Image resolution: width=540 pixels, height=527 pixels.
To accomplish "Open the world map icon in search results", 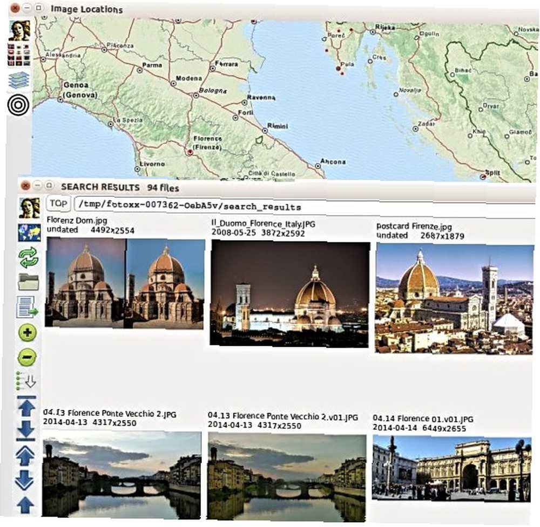I will 29,232.
